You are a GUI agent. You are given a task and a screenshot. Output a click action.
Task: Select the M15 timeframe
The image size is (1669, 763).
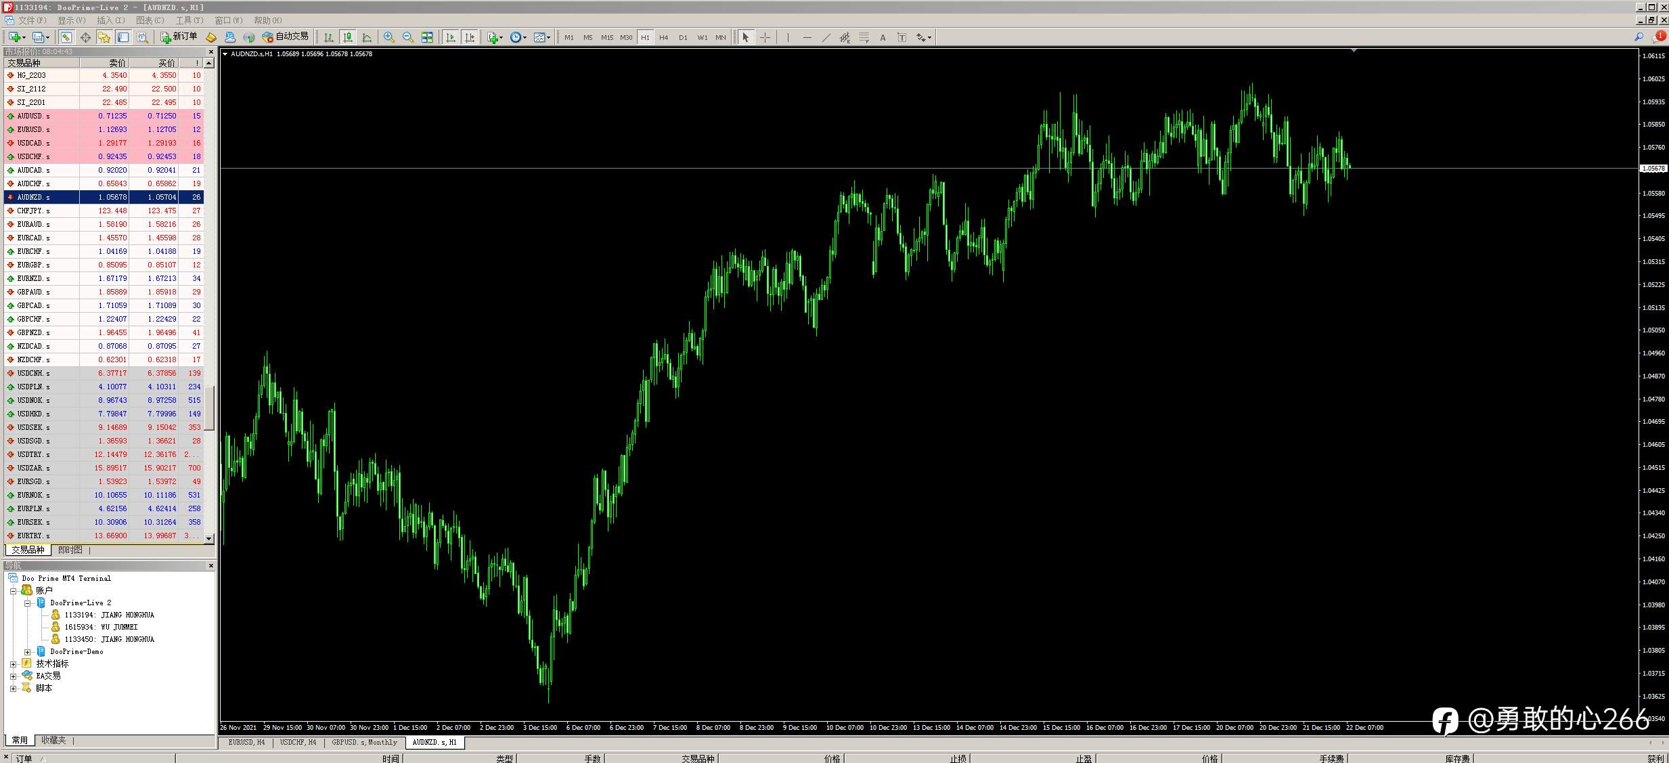coord(607,37)
